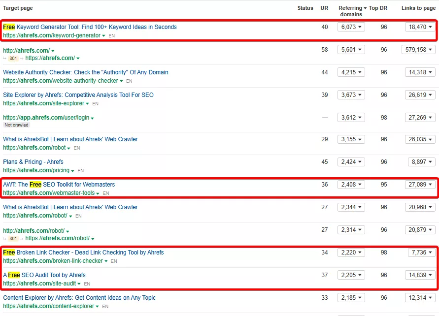
Task: Open A Free SEO Audit Tool link
Action: point(44,275)
